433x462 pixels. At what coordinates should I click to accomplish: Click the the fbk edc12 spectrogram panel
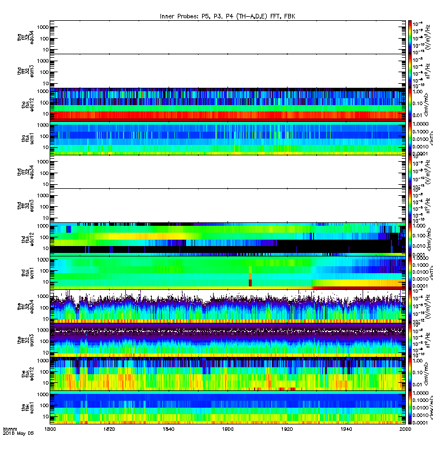coord(227,374)
